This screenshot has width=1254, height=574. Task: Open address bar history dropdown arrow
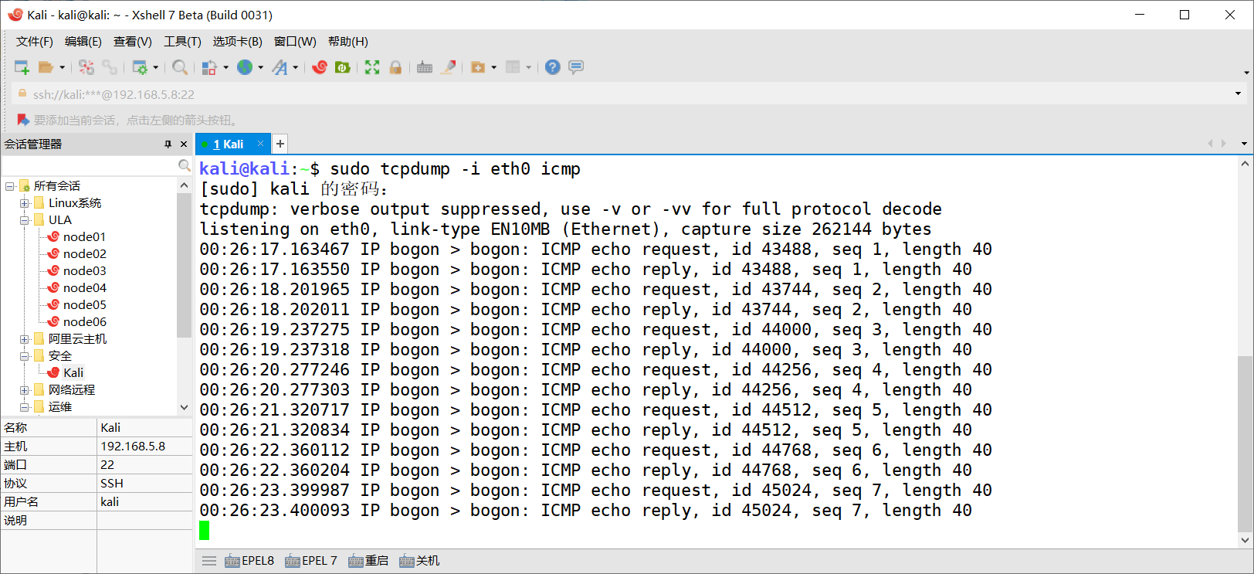(1239, 94)
